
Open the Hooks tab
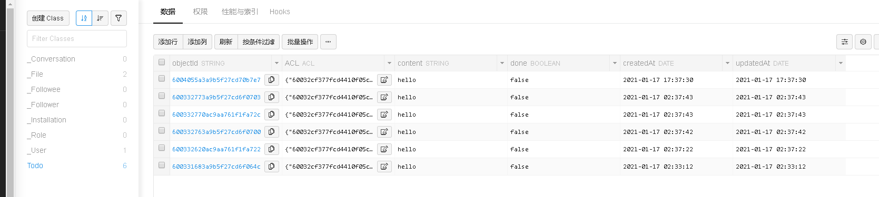tap(280, 12)
